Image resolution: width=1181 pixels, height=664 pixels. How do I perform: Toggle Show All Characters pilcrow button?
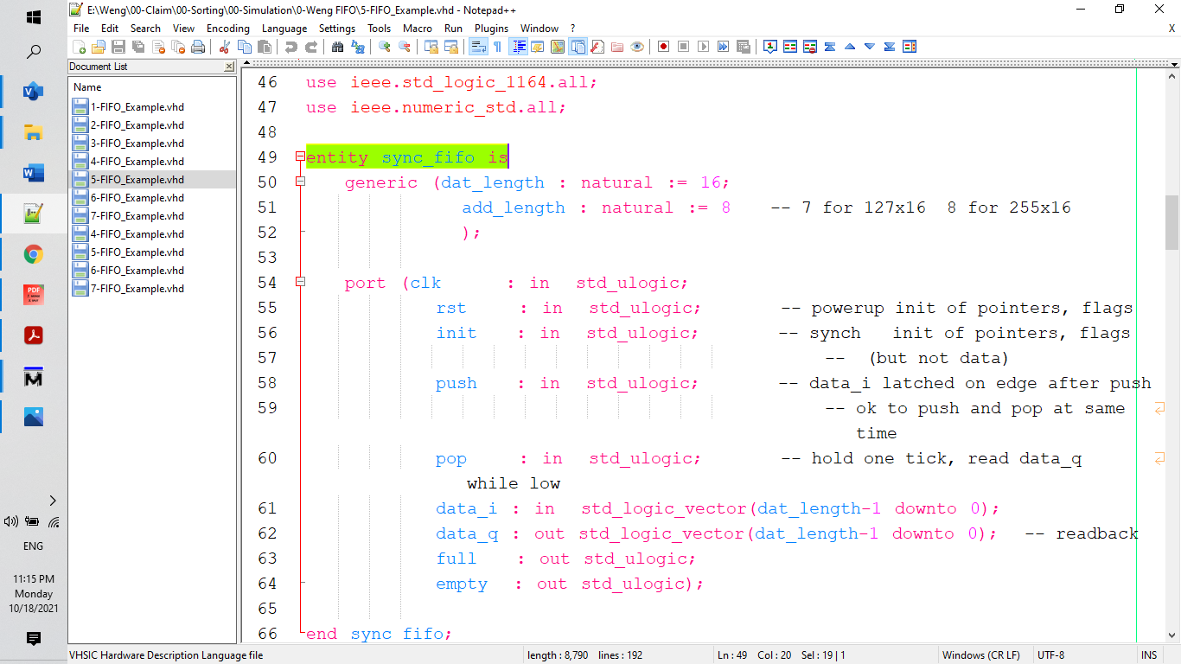(x=497, y=47)
